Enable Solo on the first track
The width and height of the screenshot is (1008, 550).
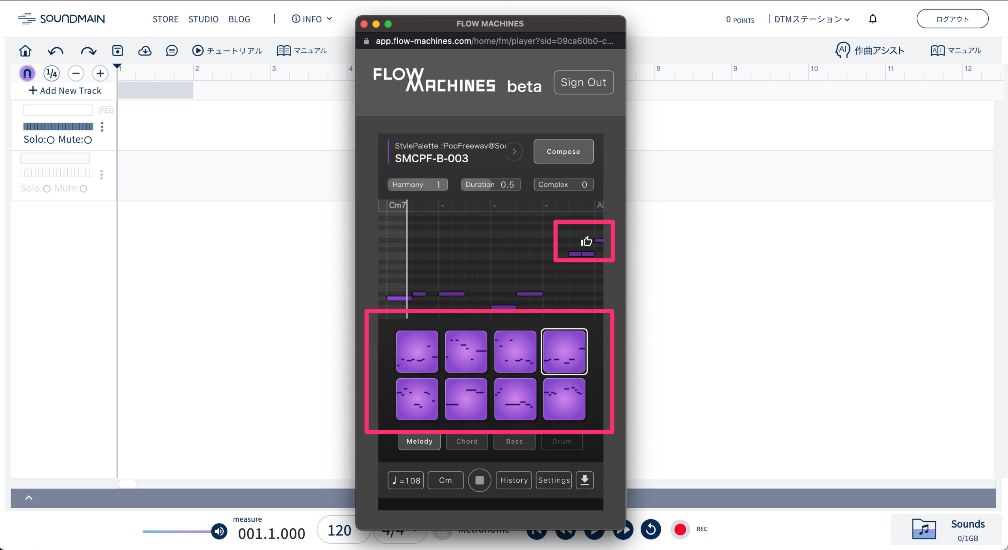(x=50, y=140)
